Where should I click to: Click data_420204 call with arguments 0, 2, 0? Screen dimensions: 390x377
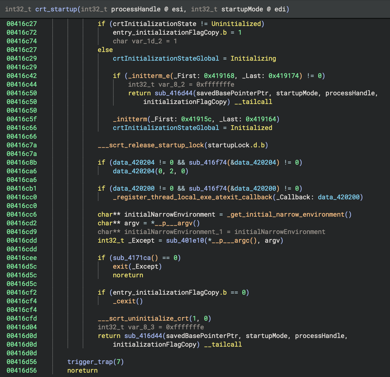click(133, 171)
